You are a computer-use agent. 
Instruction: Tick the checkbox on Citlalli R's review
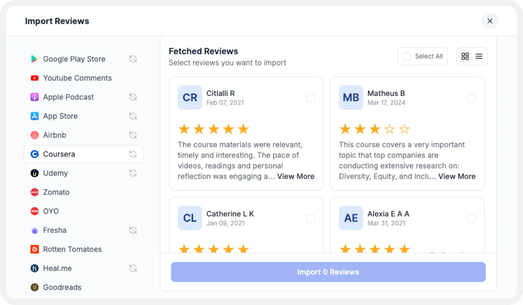(x=310, y=98)
